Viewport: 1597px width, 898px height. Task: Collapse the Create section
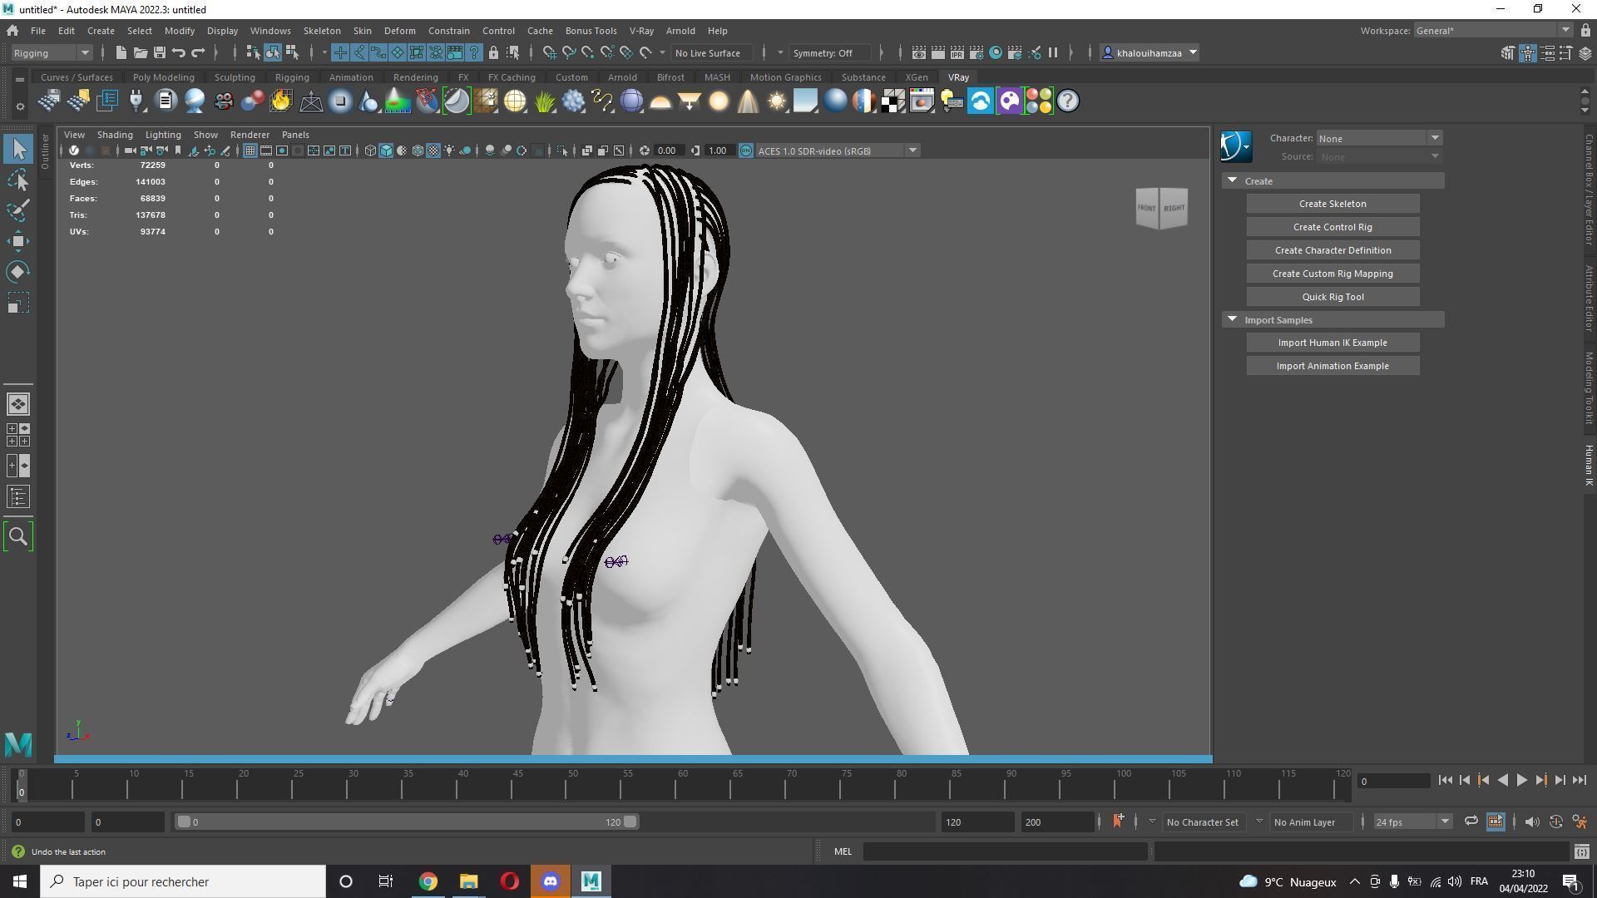pyautogui.click(x=1233, y=180)
